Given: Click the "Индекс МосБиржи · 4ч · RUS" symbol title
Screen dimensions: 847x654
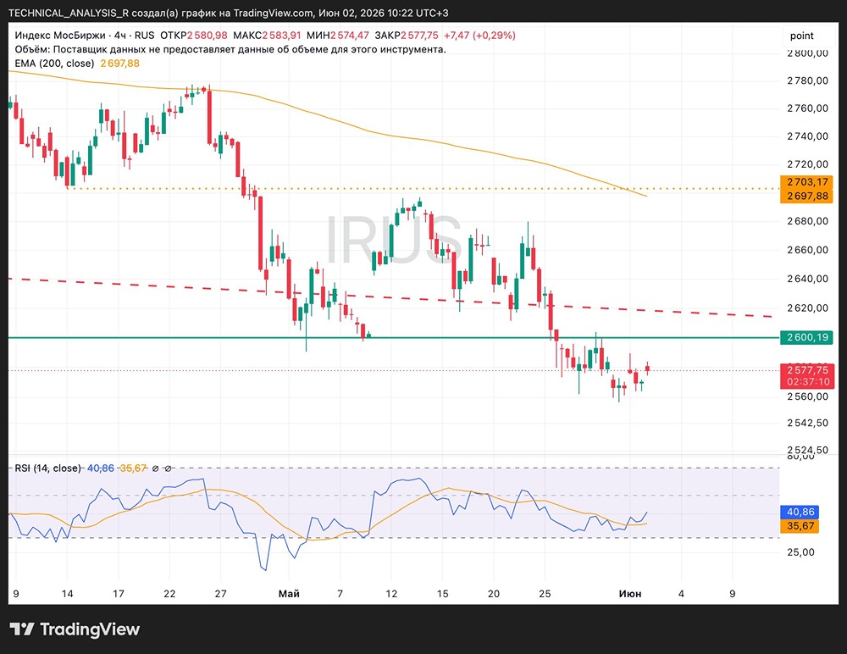Looking at the screenshot, I should click(x=84, y=36).
